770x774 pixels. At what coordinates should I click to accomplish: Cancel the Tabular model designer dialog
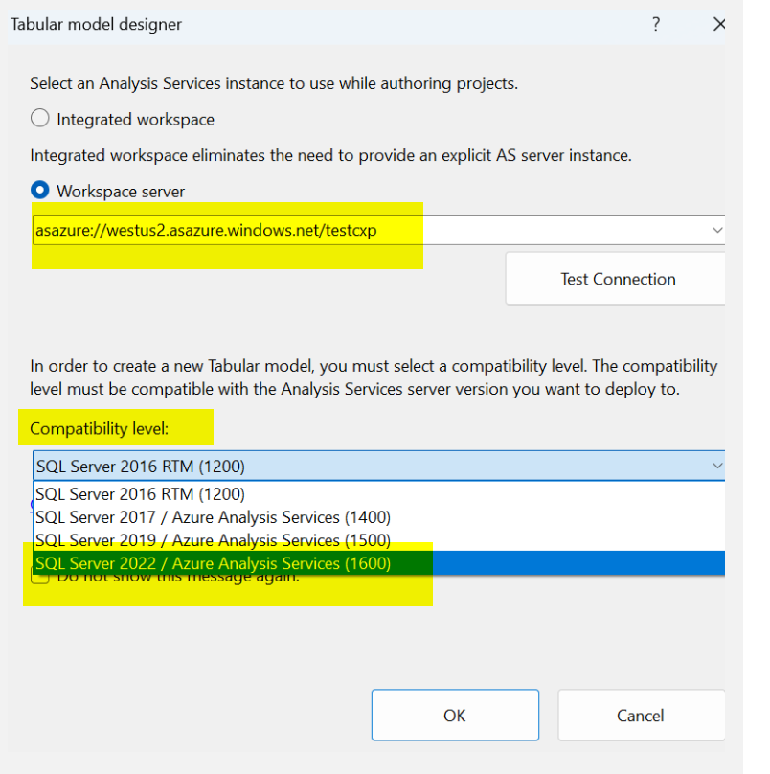[641, 716]
